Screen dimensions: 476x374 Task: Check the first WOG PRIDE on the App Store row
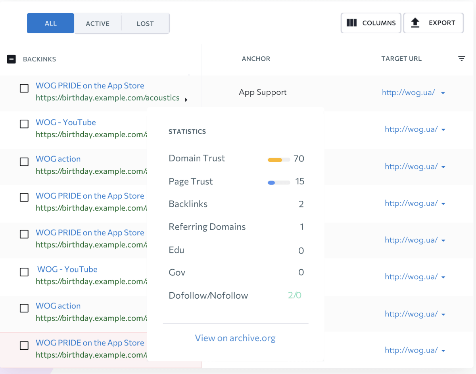[x=24, y=88]
